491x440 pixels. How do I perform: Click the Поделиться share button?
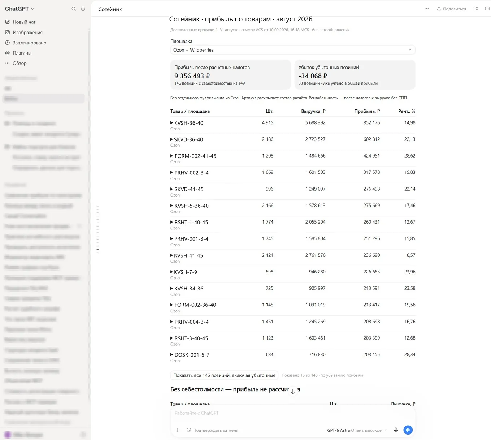click(451, 9)
